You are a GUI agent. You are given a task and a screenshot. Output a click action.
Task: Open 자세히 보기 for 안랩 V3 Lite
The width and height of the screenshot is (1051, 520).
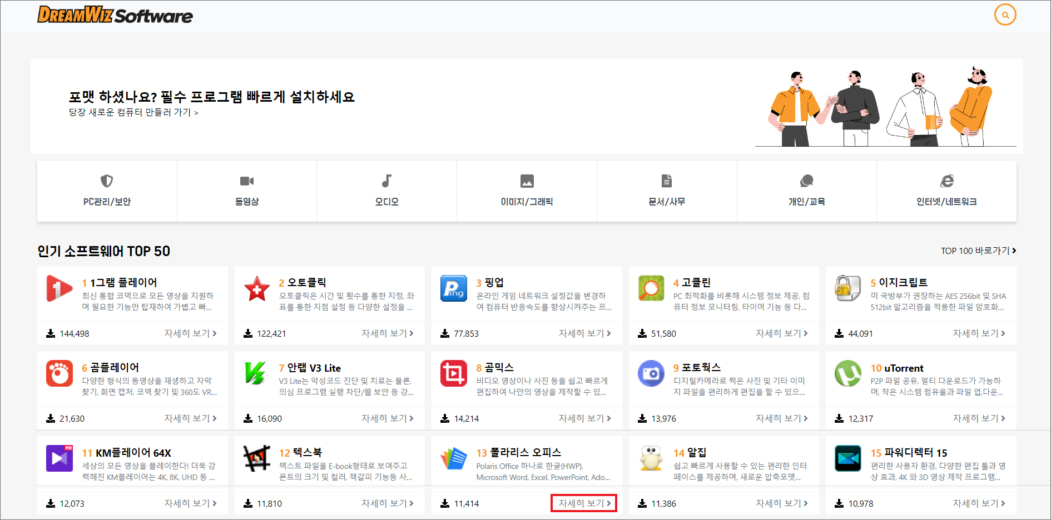388,418
